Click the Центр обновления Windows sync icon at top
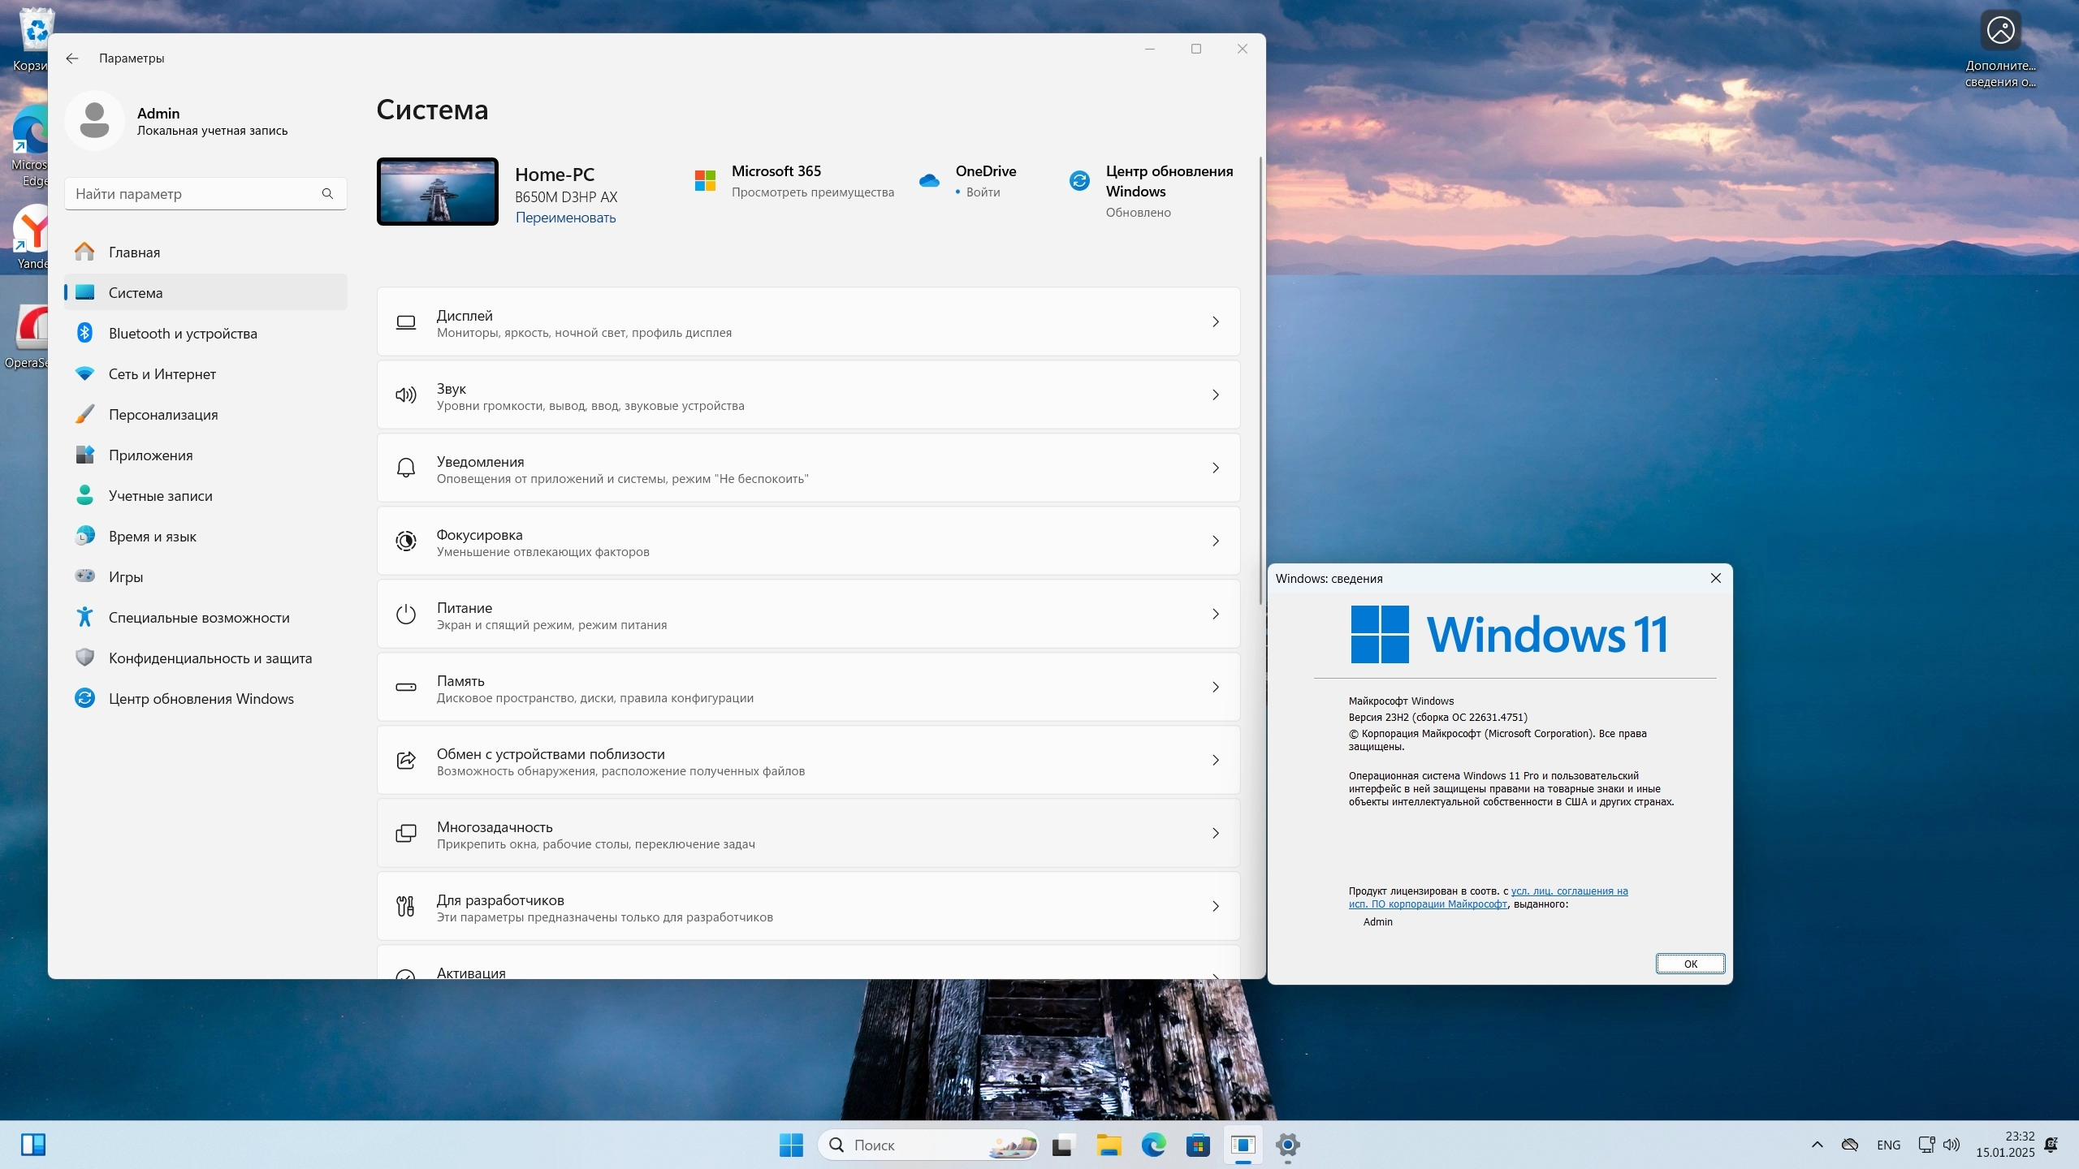The image size is (2079, 1169). (1079, 181)
